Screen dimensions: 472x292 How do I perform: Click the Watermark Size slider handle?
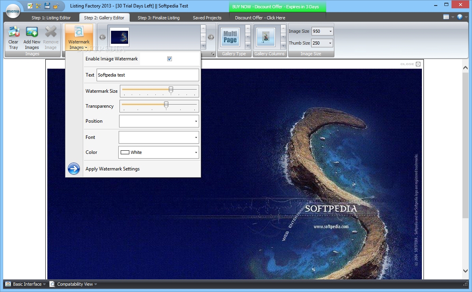pos(171,90)
